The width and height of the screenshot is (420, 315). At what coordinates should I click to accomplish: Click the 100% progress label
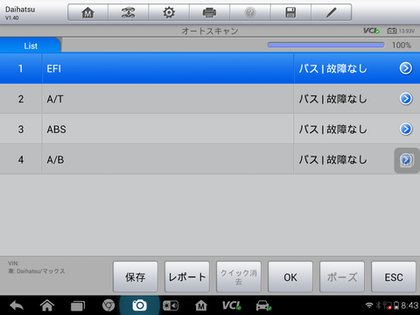[402, 45]
